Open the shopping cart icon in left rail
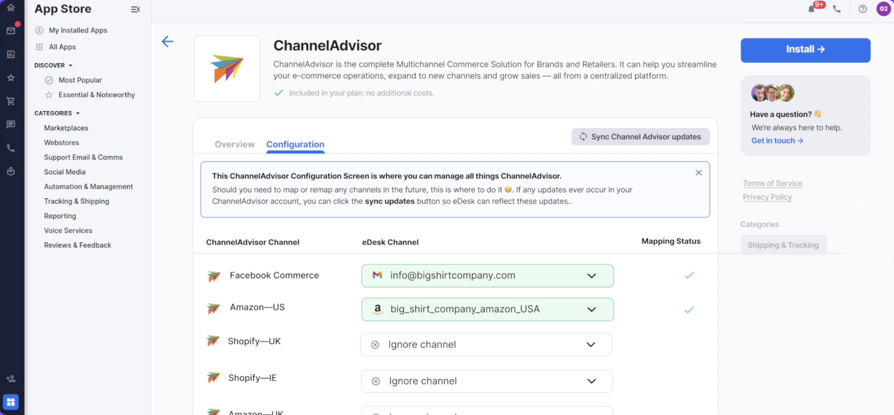 (11, 101)
